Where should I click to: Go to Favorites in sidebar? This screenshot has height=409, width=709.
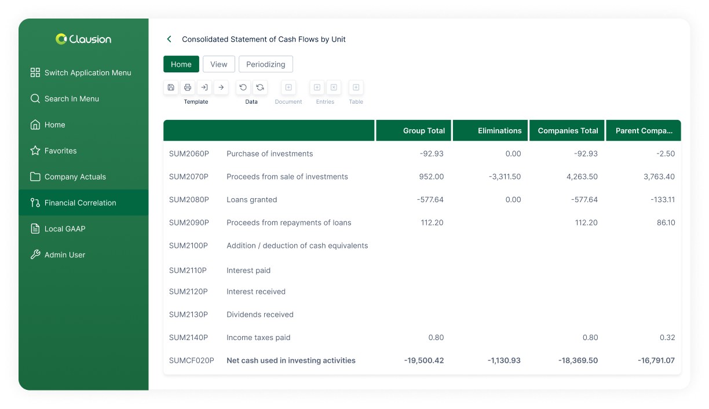(x=60, y=151)
